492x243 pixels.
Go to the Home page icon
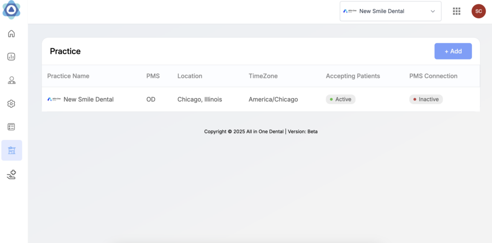click(x=12, y=34)
